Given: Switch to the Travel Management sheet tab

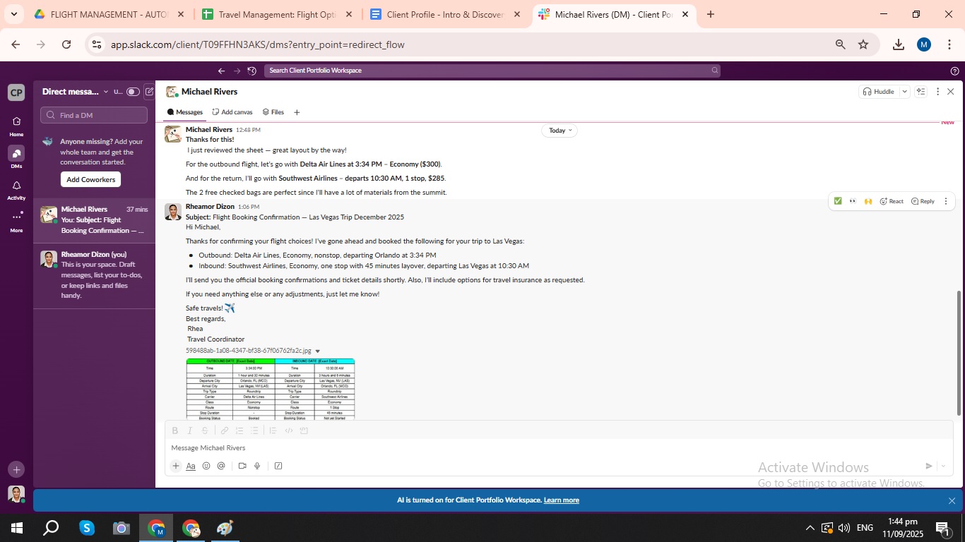Looking at the screenshot, I should pos(277,14).
